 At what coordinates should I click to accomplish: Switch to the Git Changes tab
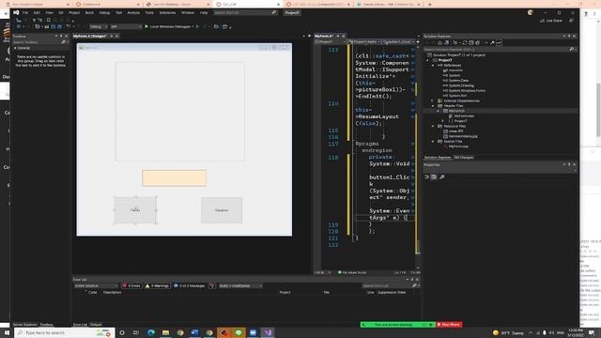[x=464, y=158]
